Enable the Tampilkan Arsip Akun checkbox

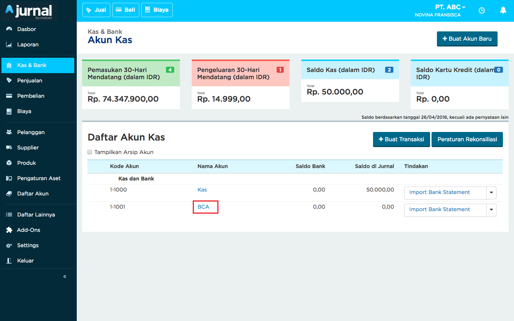pyautogui.click(x=90, y=152)
